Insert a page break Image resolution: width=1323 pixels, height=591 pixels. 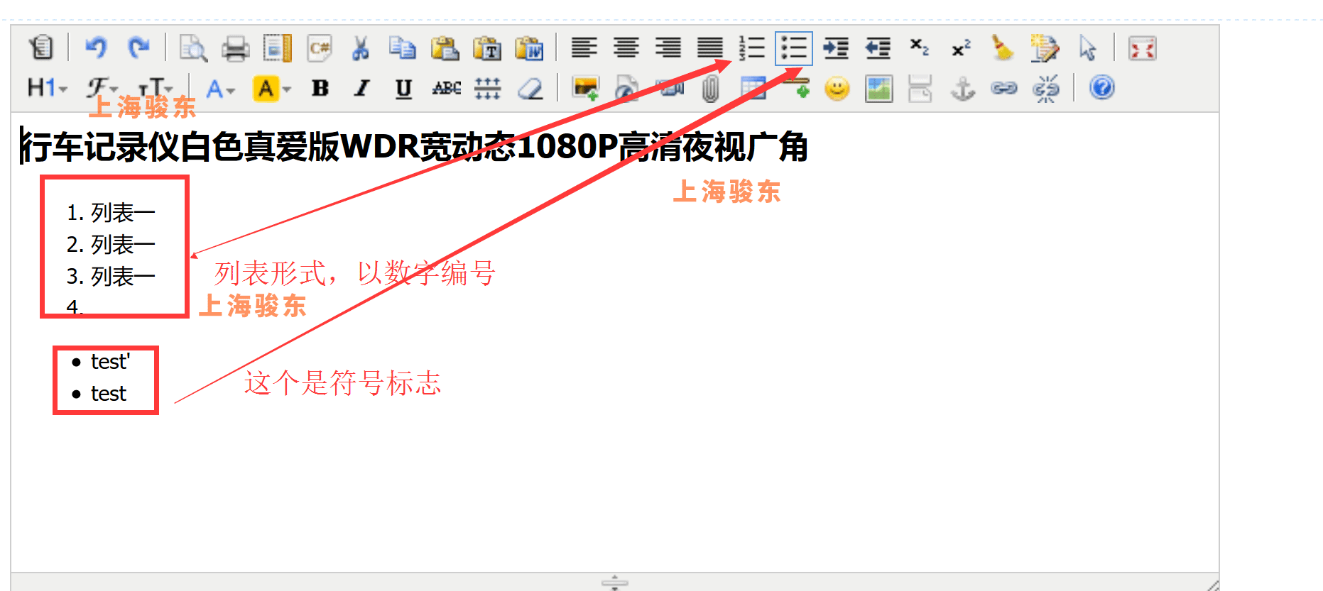coord(920,89)
